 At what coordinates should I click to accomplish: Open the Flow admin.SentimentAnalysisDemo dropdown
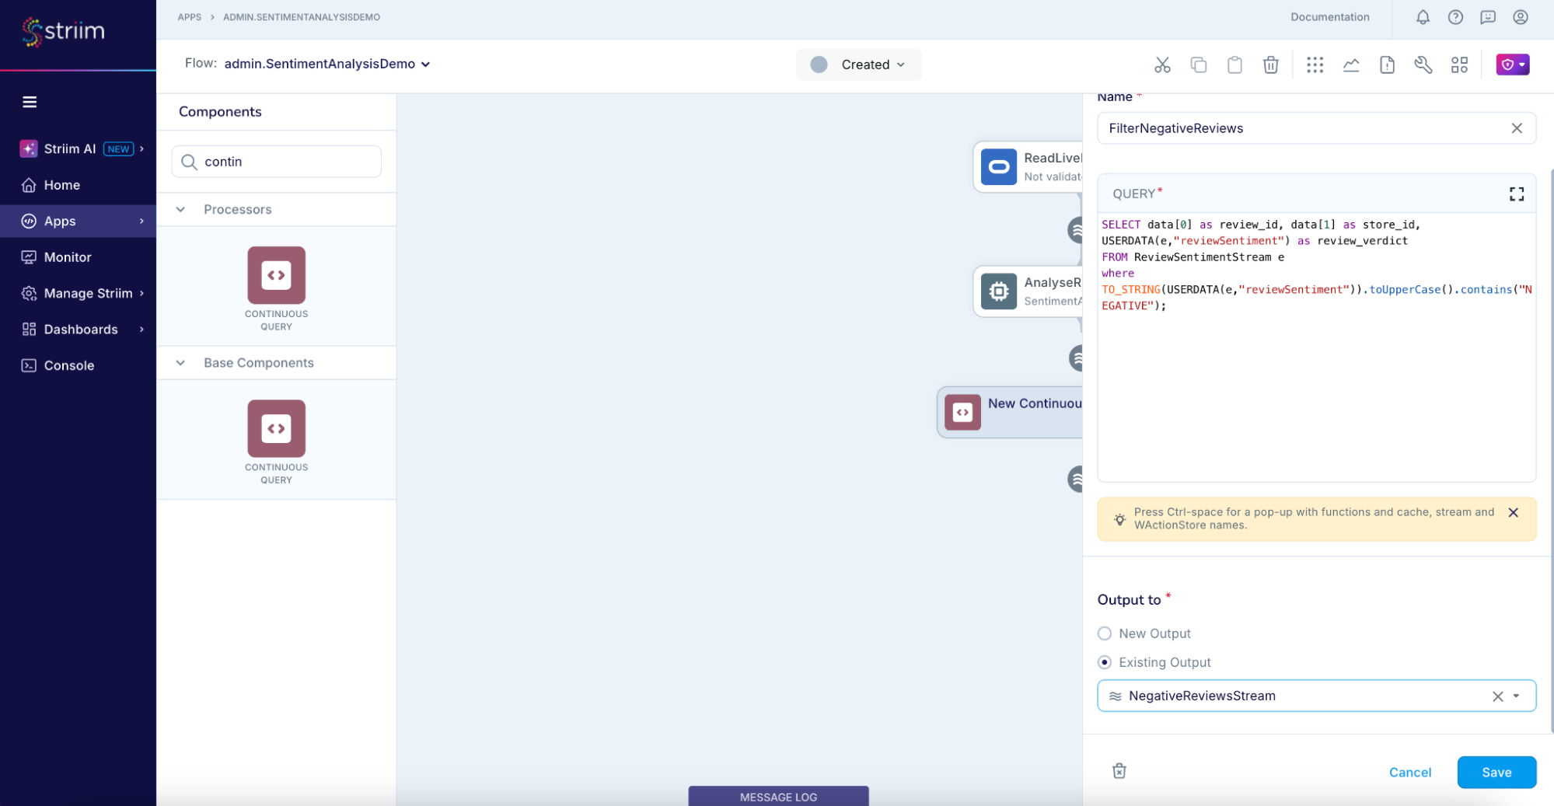tap(327, 64)
